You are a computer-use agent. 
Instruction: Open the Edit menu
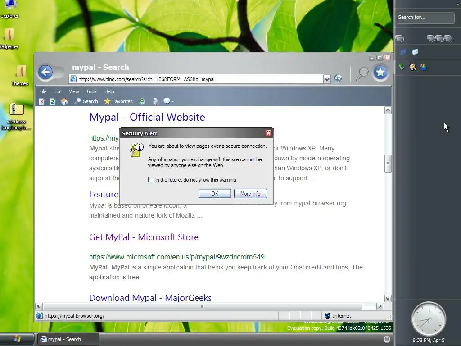coord(58,91)
